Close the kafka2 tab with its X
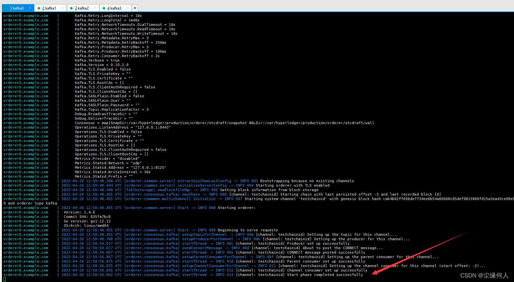The image size is (514, 282). pos(95,8)
